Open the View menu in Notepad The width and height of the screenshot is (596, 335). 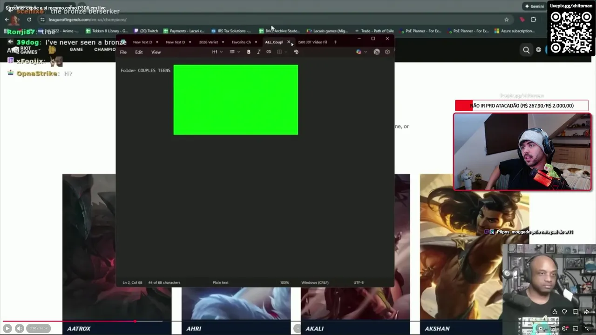pyautogui.click(x=156, y=52)
